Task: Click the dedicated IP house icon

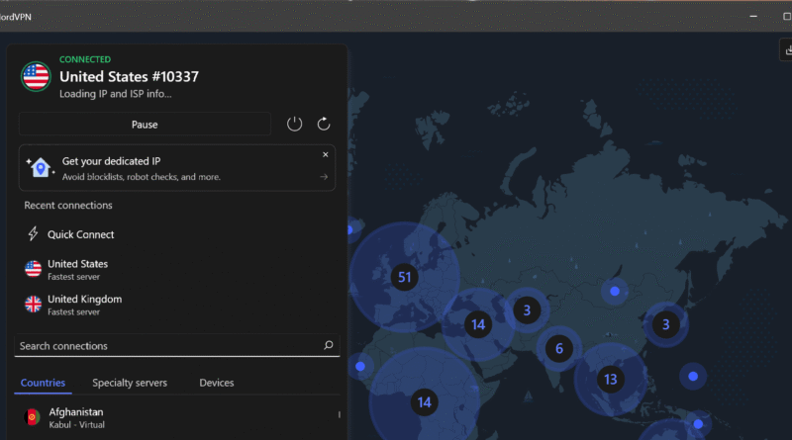Action: (40, 167)
